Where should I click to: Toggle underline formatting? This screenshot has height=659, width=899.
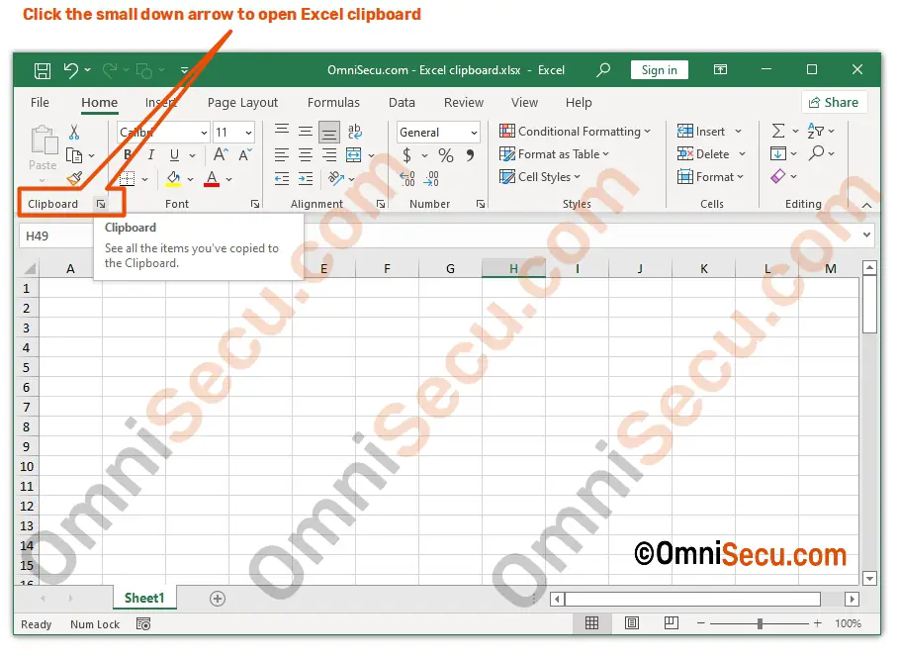(x=174, y=155)
